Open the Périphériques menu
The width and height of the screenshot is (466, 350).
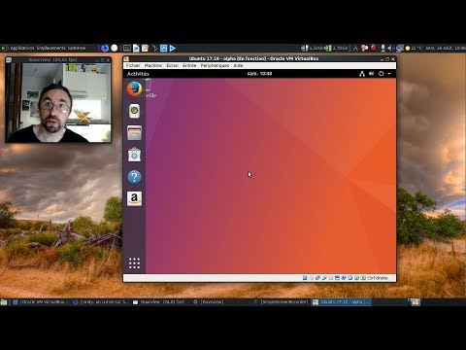(x=215, y=65)
